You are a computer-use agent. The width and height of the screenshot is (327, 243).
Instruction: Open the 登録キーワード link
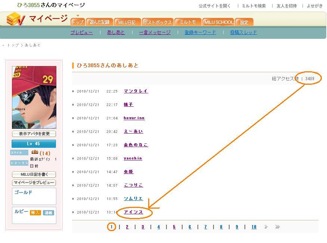[200, 32]
